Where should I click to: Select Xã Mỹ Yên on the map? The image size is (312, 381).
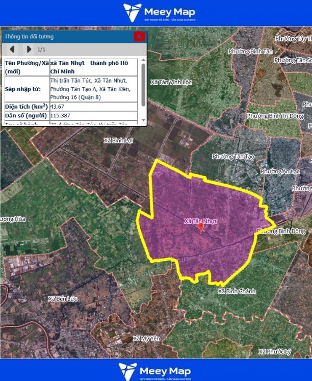tap(146, 338)
